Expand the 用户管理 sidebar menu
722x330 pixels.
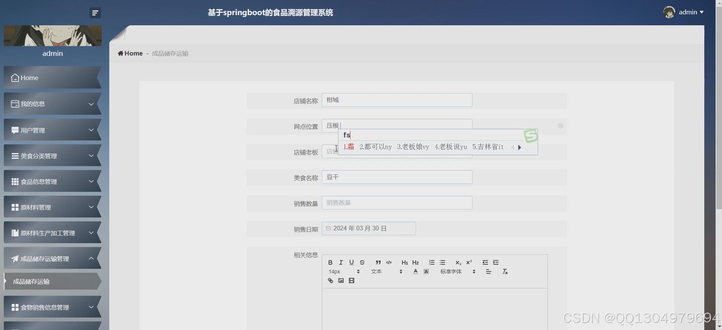[x=52, y=130]
